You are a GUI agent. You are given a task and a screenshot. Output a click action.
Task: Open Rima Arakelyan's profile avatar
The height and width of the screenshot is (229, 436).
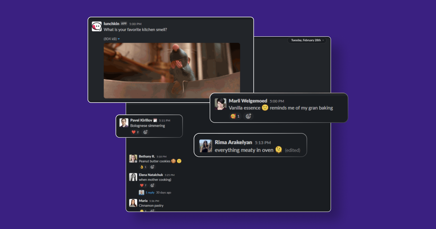click(206, 146)
